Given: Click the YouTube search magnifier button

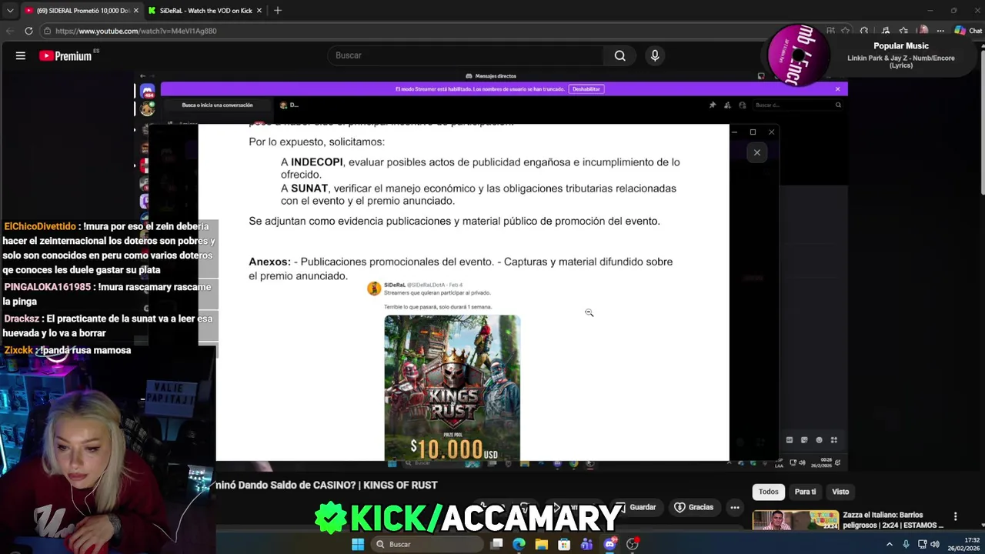Looking at the screenshot, I should coord(620,55).
